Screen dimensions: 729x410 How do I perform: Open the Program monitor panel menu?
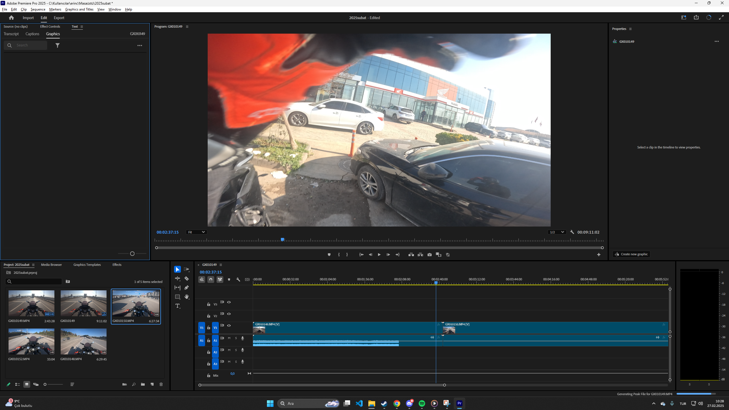pyautogui.click(x=187, y=26)
